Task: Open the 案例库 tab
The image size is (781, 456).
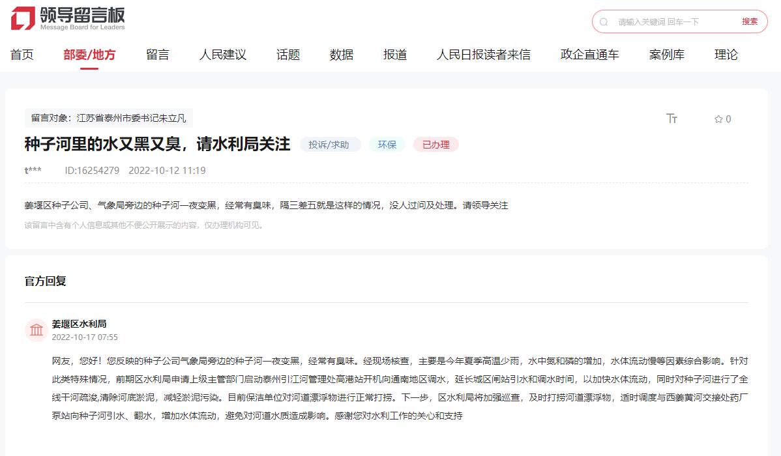Action: (x=666, y=55)
